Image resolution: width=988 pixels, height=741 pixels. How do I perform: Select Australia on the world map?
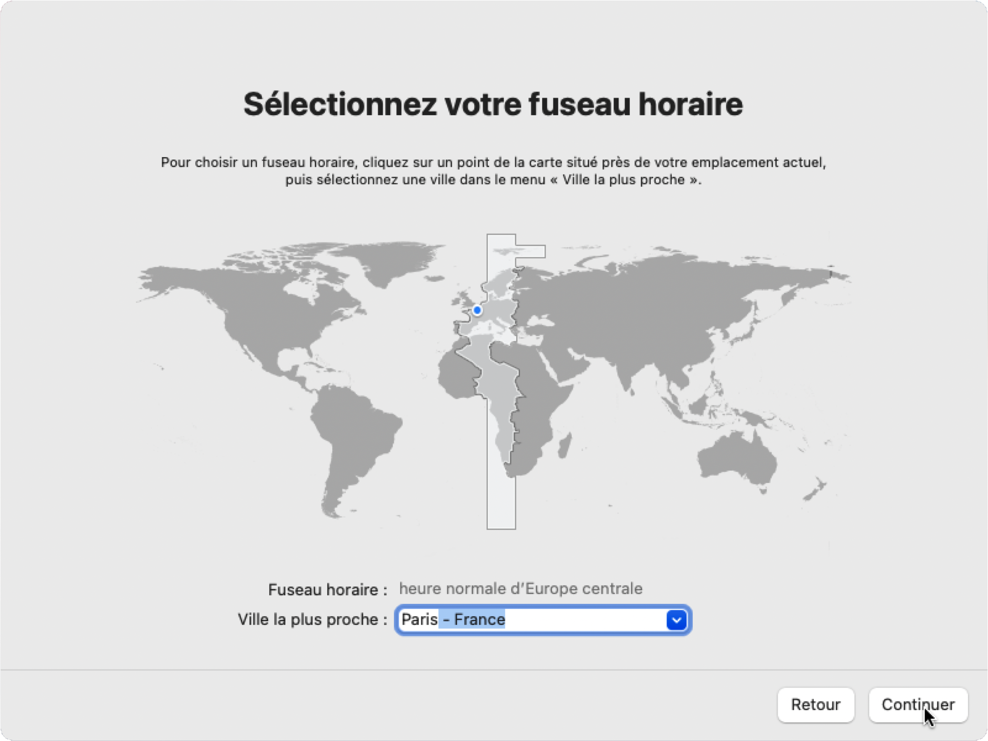point(737,459)
